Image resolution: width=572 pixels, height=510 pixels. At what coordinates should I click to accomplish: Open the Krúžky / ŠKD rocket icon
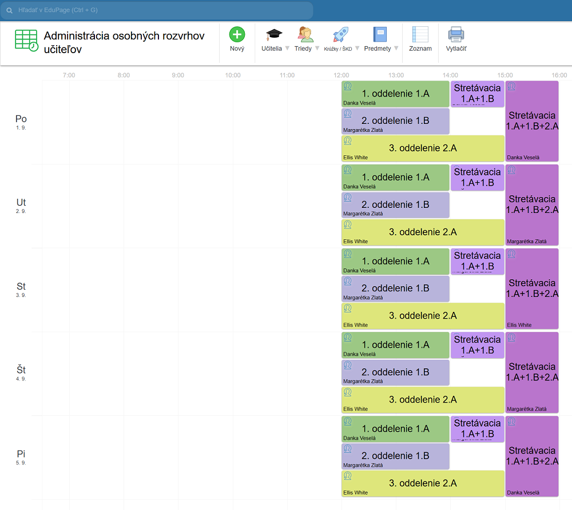[x=341, y=35]
